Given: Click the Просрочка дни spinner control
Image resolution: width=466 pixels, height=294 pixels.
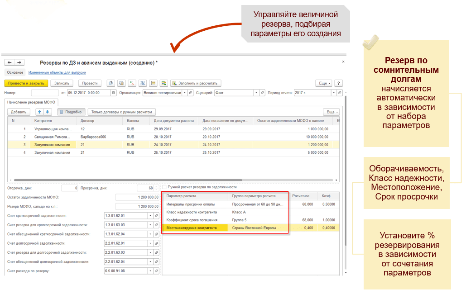Looking at the screenshot, I should pyautogui.click(x=157, y=188).
